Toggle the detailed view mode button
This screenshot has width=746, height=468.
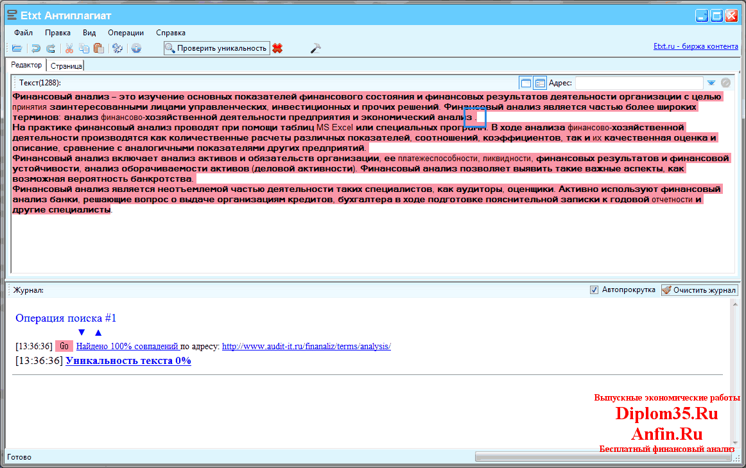(x=540, y=83)
